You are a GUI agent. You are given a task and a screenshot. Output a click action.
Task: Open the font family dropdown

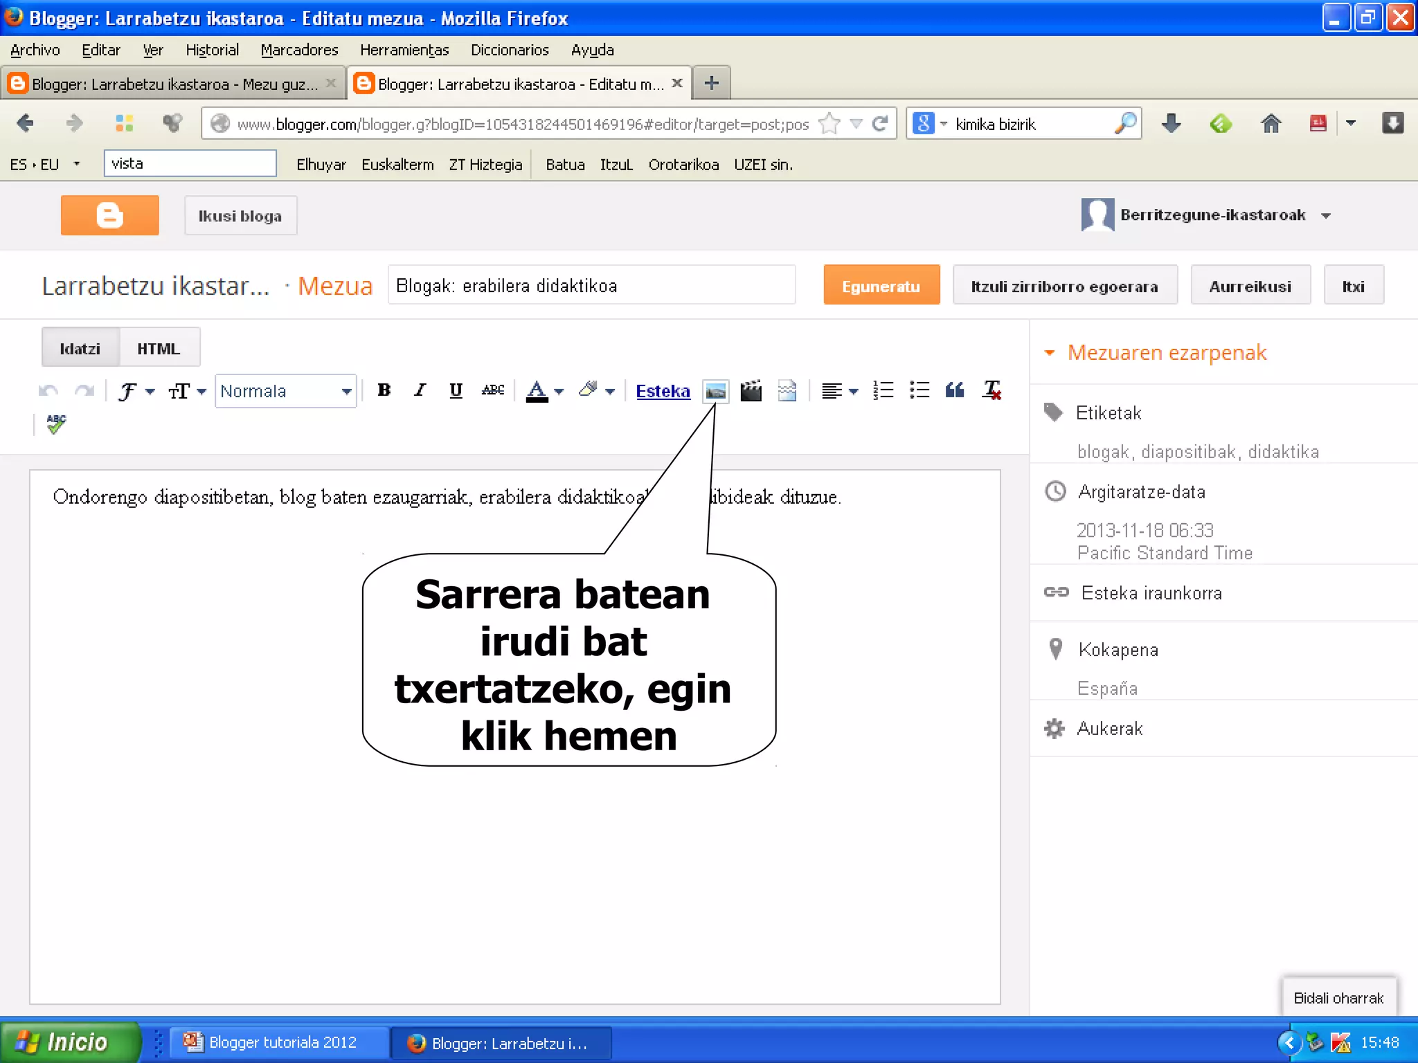coord(136,391)
